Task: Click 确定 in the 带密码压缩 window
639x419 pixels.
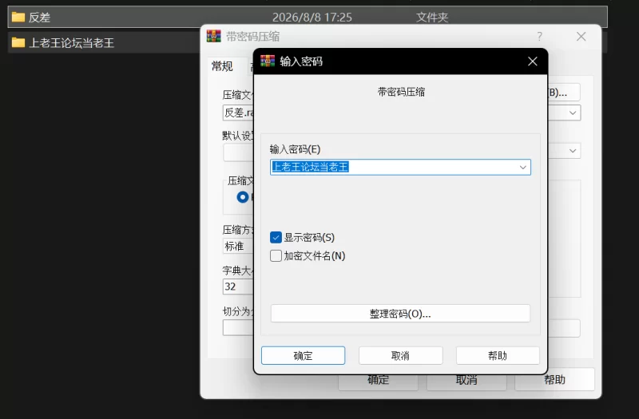Action: click(x=378, y=380)
